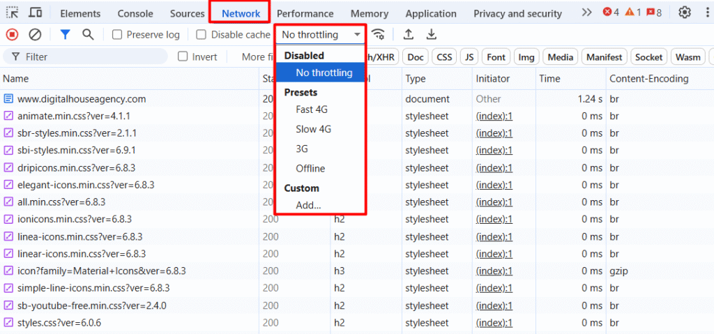This screenshot has height=334, width=714.
Task: Type in the Filter text field
Action: [x=91, y=56]
